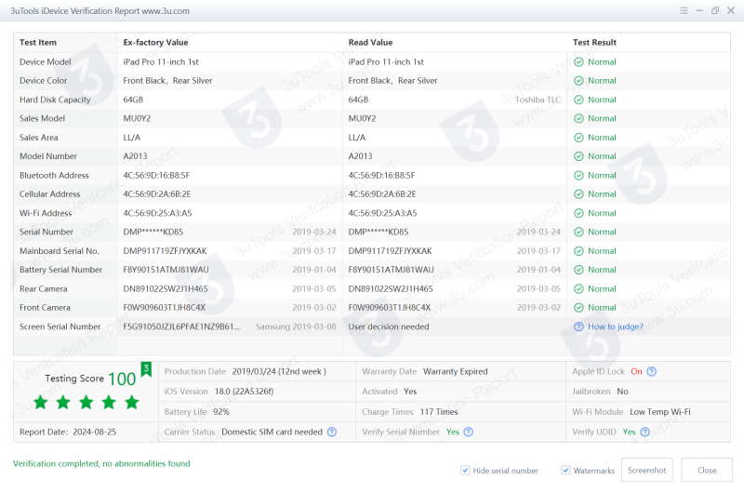Click the Test Item column header
Viewport: 744px width, 493px height.
coord(38,42)
